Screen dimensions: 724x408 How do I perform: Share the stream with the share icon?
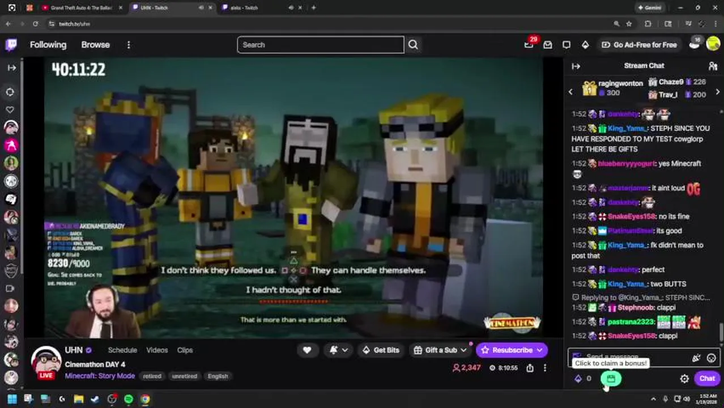tap(530, 368)
